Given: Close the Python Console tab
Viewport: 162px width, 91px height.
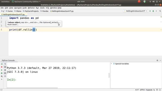Looking at the screenshot, I should click(x=16, y=60).
